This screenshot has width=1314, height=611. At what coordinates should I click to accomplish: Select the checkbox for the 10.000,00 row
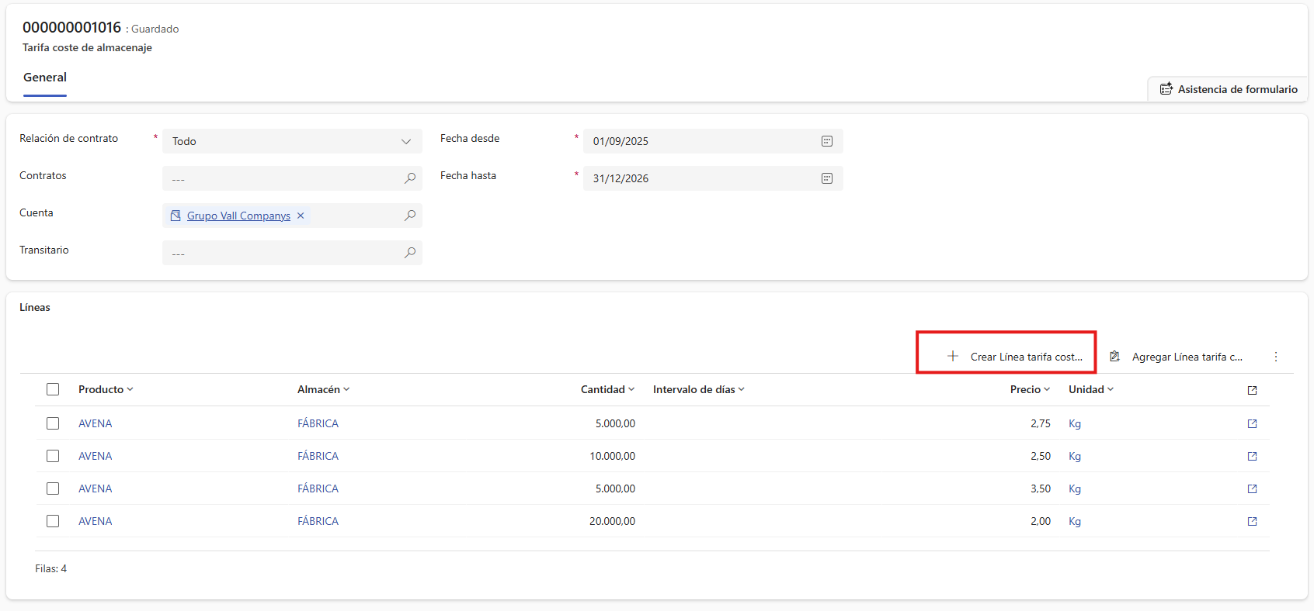tap(53, 456)
